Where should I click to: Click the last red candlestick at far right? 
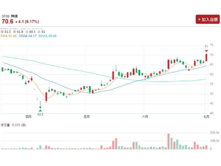pyautogui.click(x=207, y=58)
